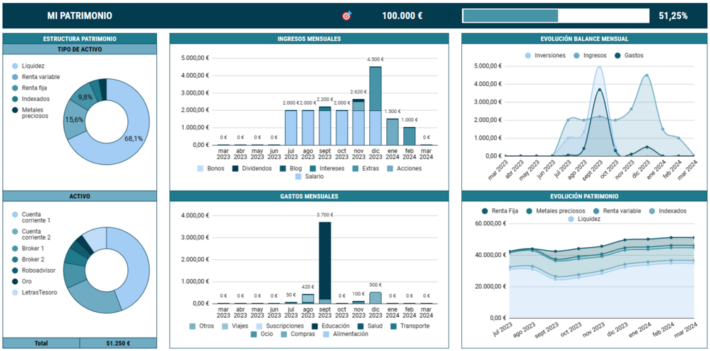Click the Metales preciosos legend entry in Tipo de activo

pyautogui.click(x=32, y=112)
